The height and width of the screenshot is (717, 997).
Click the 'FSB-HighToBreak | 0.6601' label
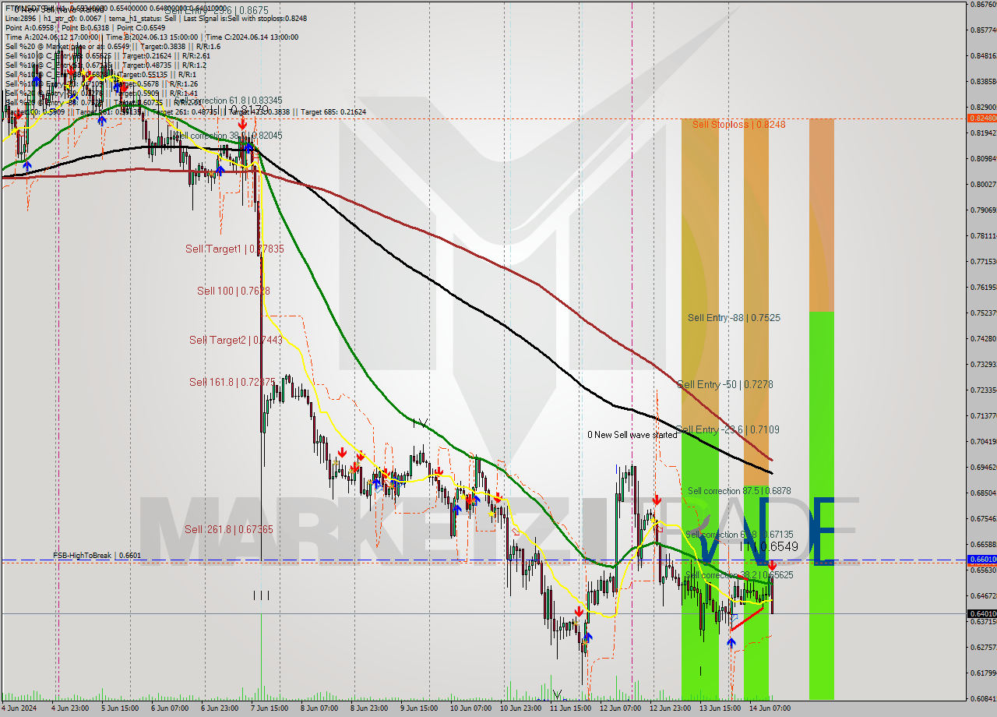(x=97, y=556)
